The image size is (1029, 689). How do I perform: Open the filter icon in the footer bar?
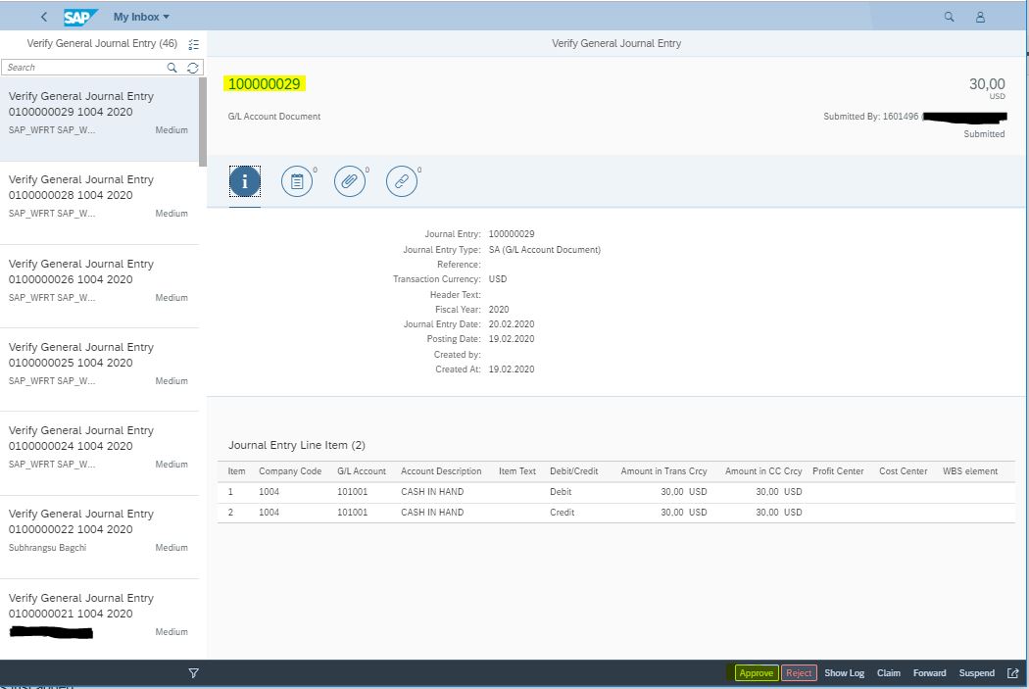(x=193, y=673)
